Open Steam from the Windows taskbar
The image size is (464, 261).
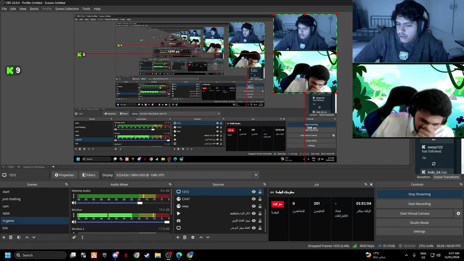[147, 255]
